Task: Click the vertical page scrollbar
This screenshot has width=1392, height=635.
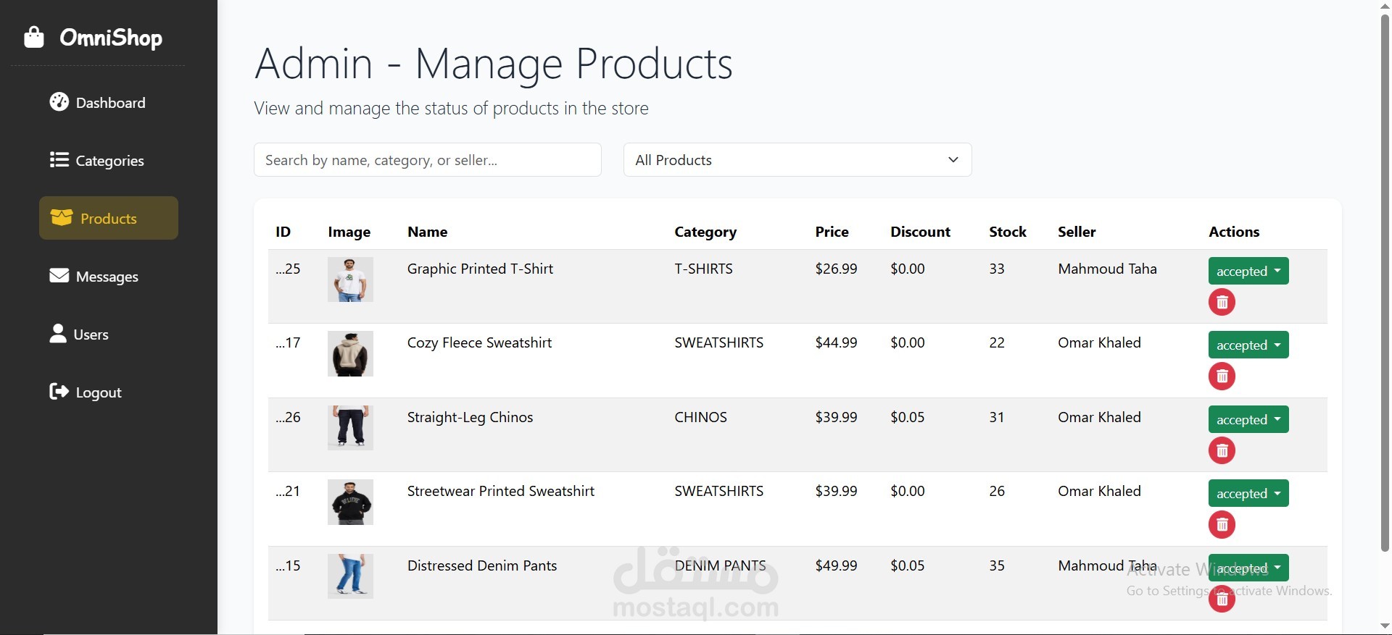Action: pos(1385,282)
